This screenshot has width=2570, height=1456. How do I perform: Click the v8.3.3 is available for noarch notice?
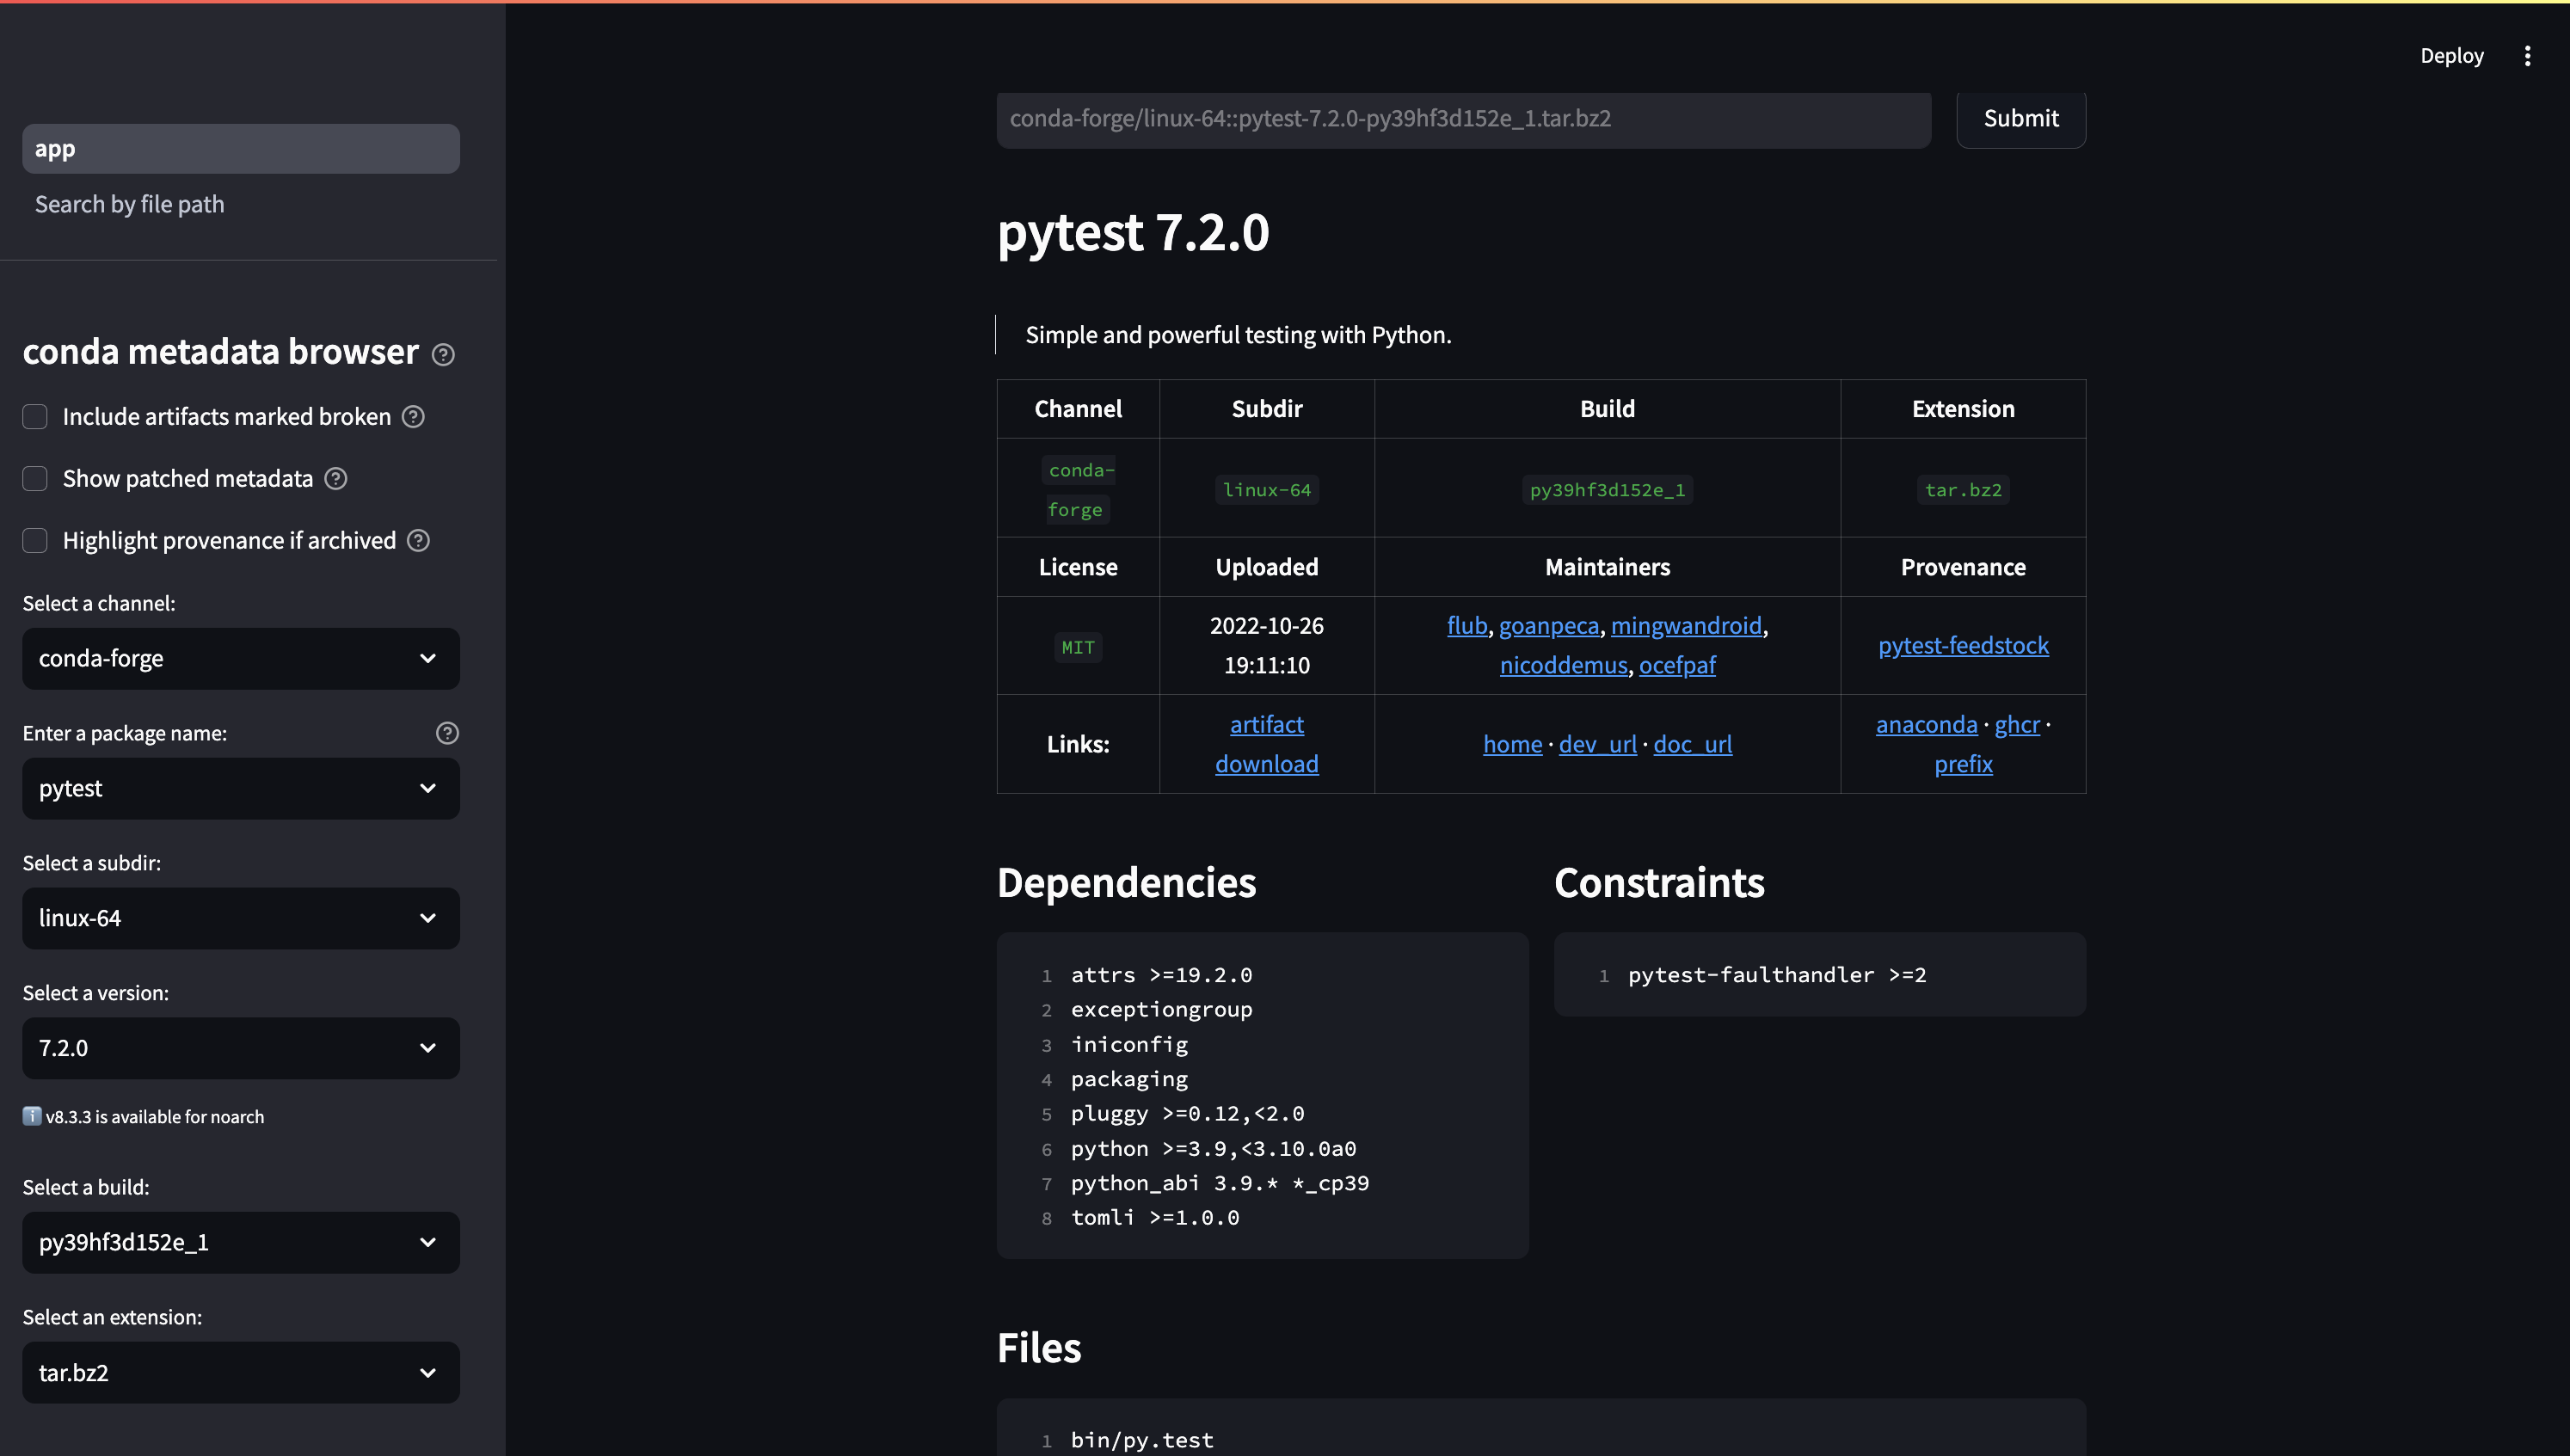[x=143, y=1117]
